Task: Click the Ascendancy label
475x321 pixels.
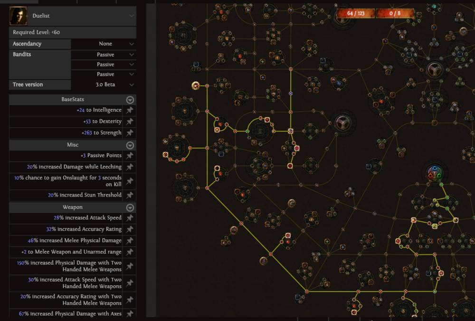Action: coord(27,44)
